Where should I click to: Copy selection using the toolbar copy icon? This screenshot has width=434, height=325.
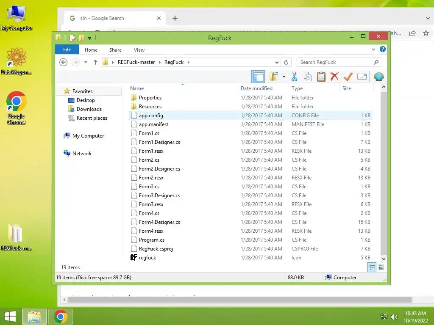[x=308, y=77]
